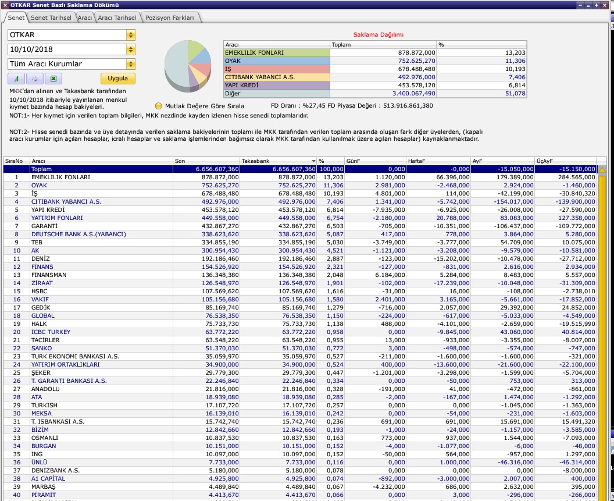Click the printer icon button
The height and width of the screenshot is (501, 614).
(x=34, y=79)
